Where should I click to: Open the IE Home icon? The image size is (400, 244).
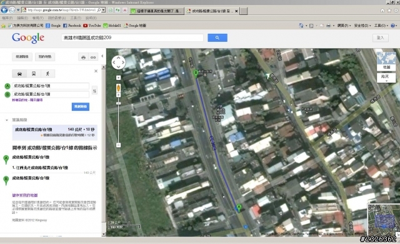382,11
